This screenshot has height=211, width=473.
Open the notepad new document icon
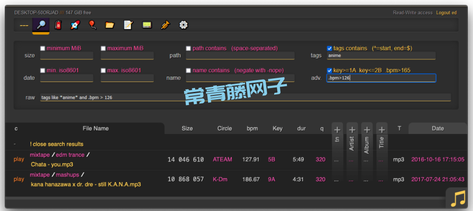pos(128,25)
